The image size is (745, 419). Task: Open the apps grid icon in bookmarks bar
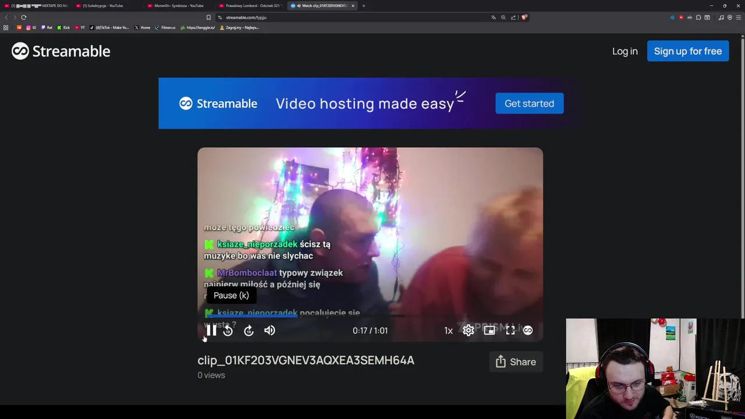(x=6, y=27)
